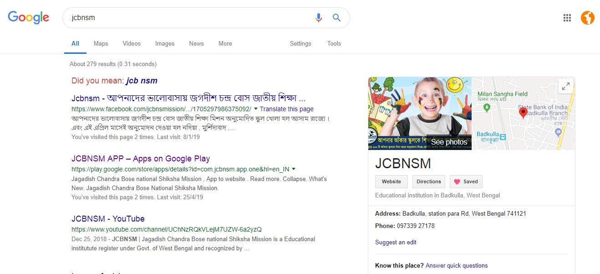Click the 'About 279 results' text
This screenshot has width=600, height=274.
click(113, 64)
